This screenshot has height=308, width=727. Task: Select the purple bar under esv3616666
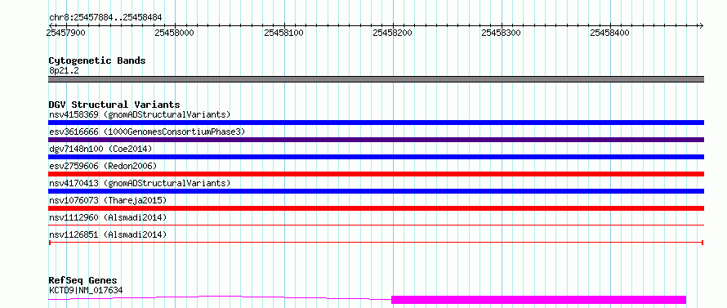[x=376, y=140]
